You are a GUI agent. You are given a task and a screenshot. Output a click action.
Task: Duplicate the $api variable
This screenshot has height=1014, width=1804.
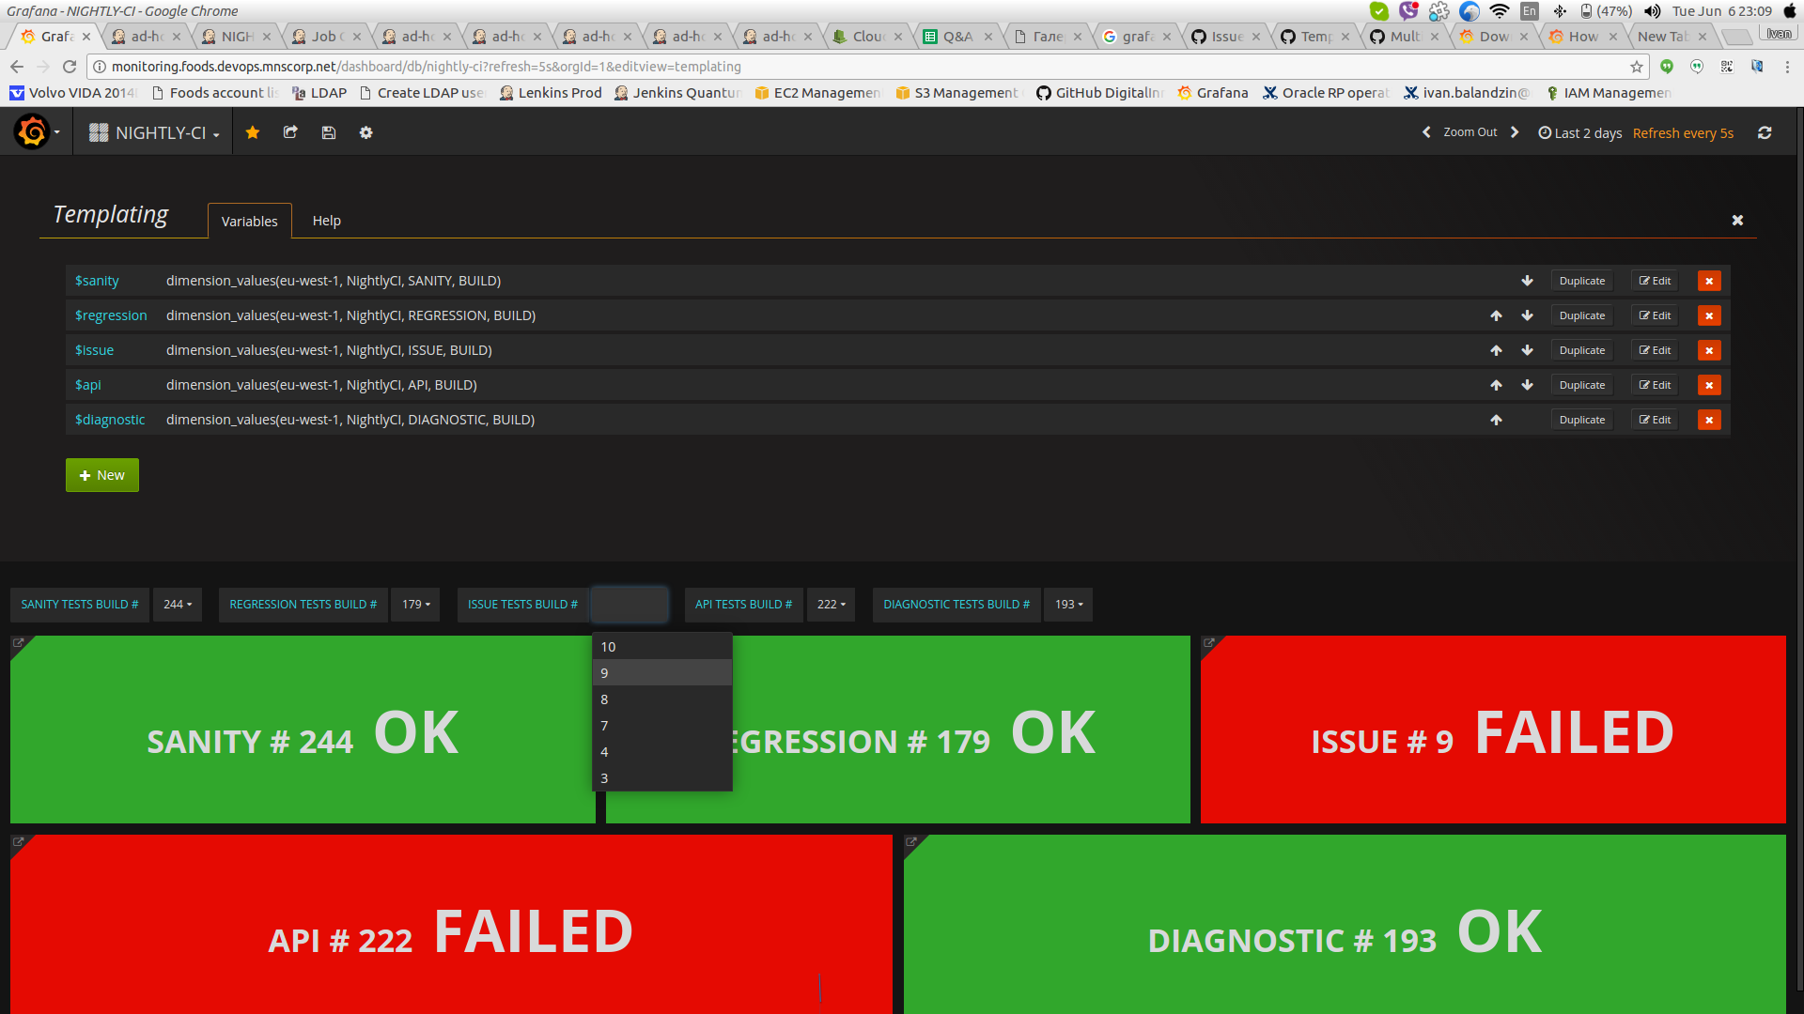1581,385
